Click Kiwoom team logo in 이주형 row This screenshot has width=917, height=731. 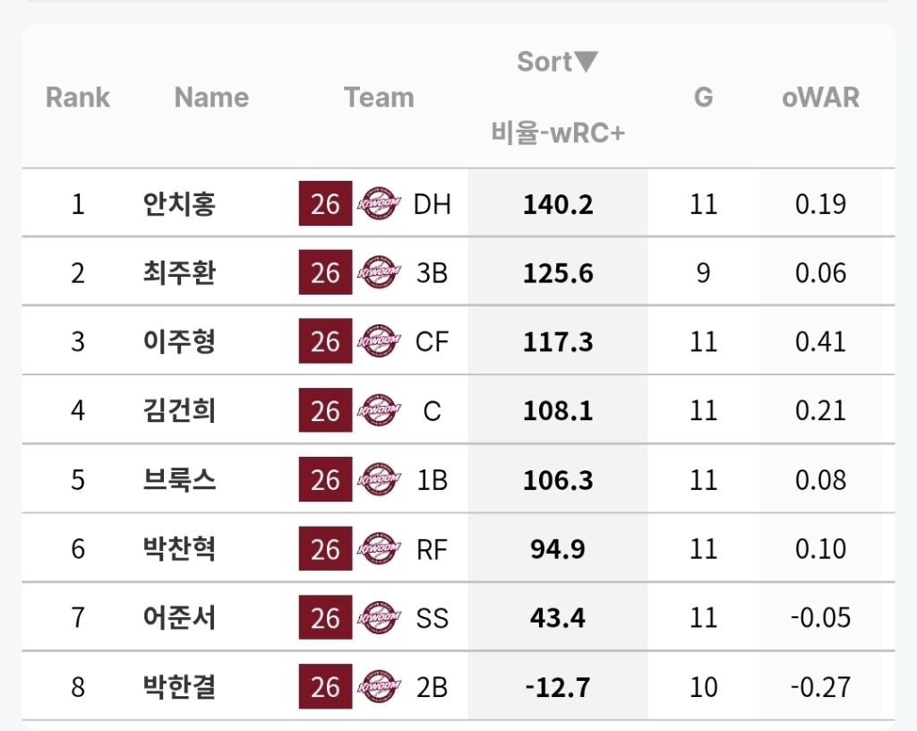[x=379, y=342]
